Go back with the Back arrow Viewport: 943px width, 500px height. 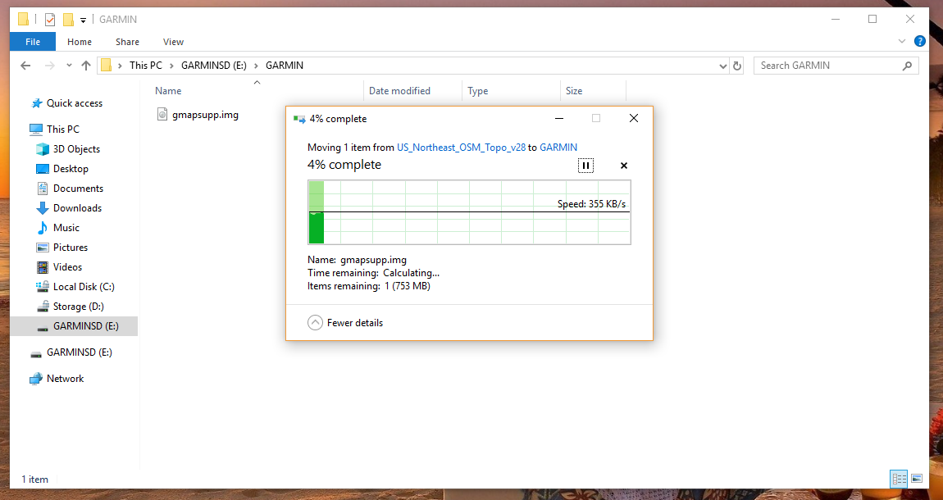[x=25, y=66]
